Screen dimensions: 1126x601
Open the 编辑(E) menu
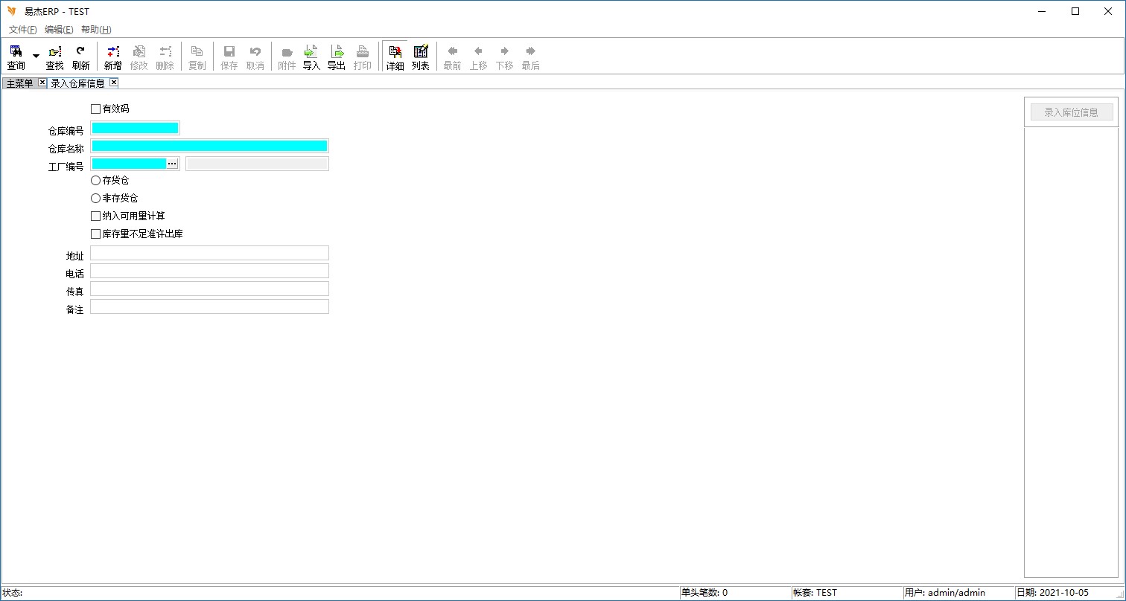[59, 30]
